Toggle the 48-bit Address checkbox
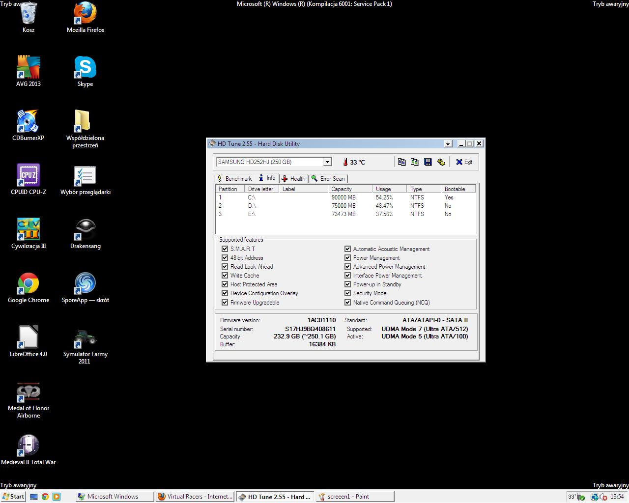629x503 pixels. click(x=225, y=258)
